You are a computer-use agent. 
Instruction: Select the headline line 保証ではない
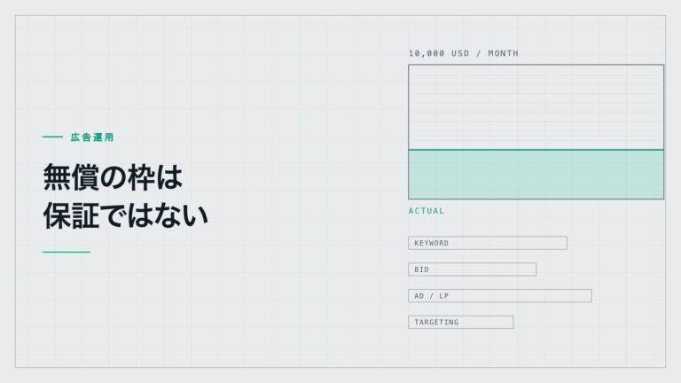pyautogui.click(x=126, y=215)
